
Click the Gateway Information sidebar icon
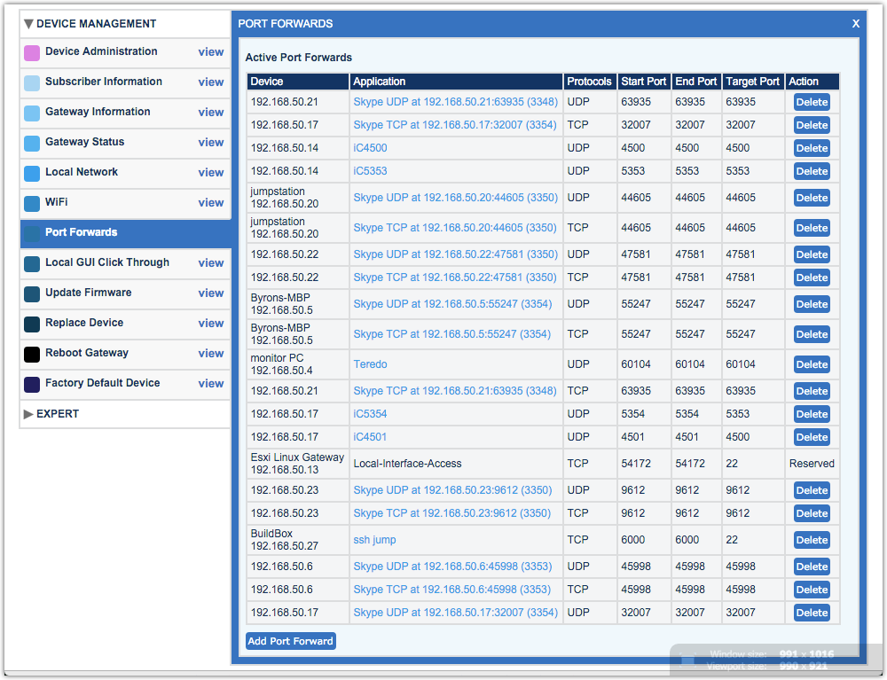[31, 112]
